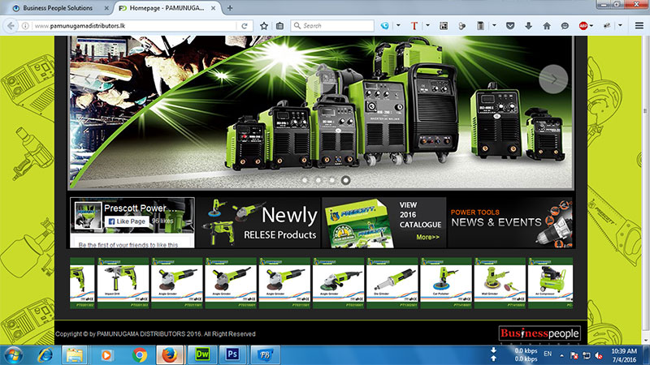650x365 pixels.
Task: Switch to Business People Solutions tab
Action: [57, 8]
